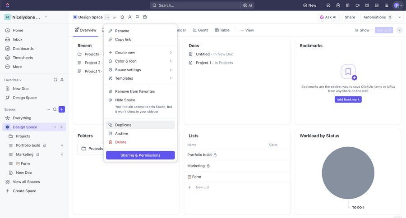Screen dimensions: 406x218
Task: Collapse the Favorites section chevron
Action: (20, 80)
